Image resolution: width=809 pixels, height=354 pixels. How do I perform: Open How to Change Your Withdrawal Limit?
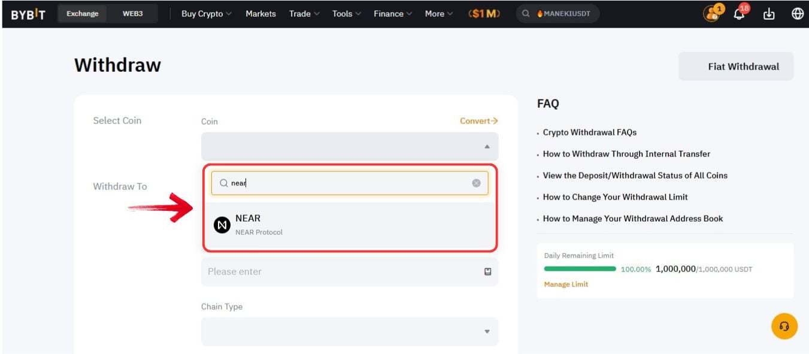[616, 197]
